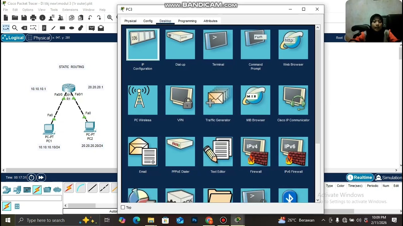
Task: Copy selection using the Copy toolbar icon
Action: coord(71,18)
